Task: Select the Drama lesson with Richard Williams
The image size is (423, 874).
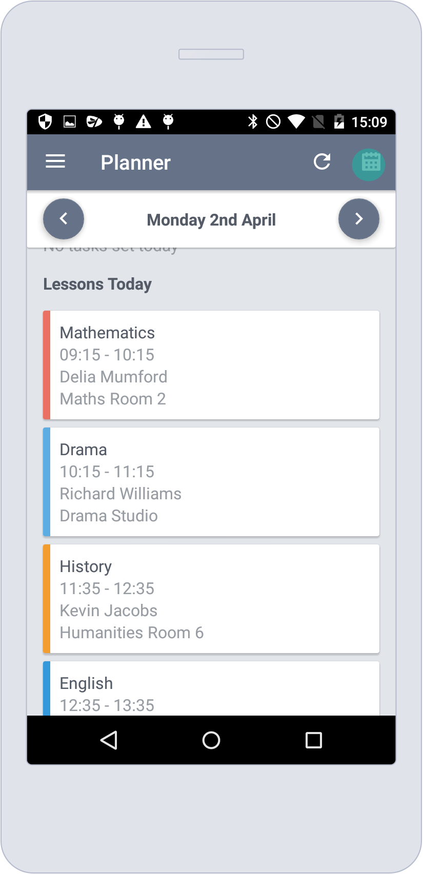Action: (211, 482)
